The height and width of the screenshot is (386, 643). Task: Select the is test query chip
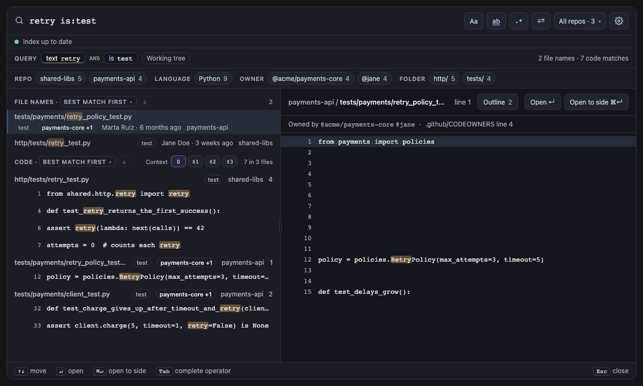[121, 58]
